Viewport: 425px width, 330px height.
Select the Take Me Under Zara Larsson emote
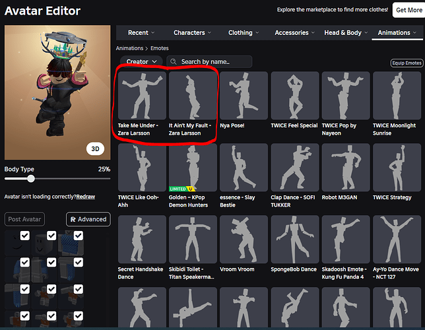[x=142, y=96]
